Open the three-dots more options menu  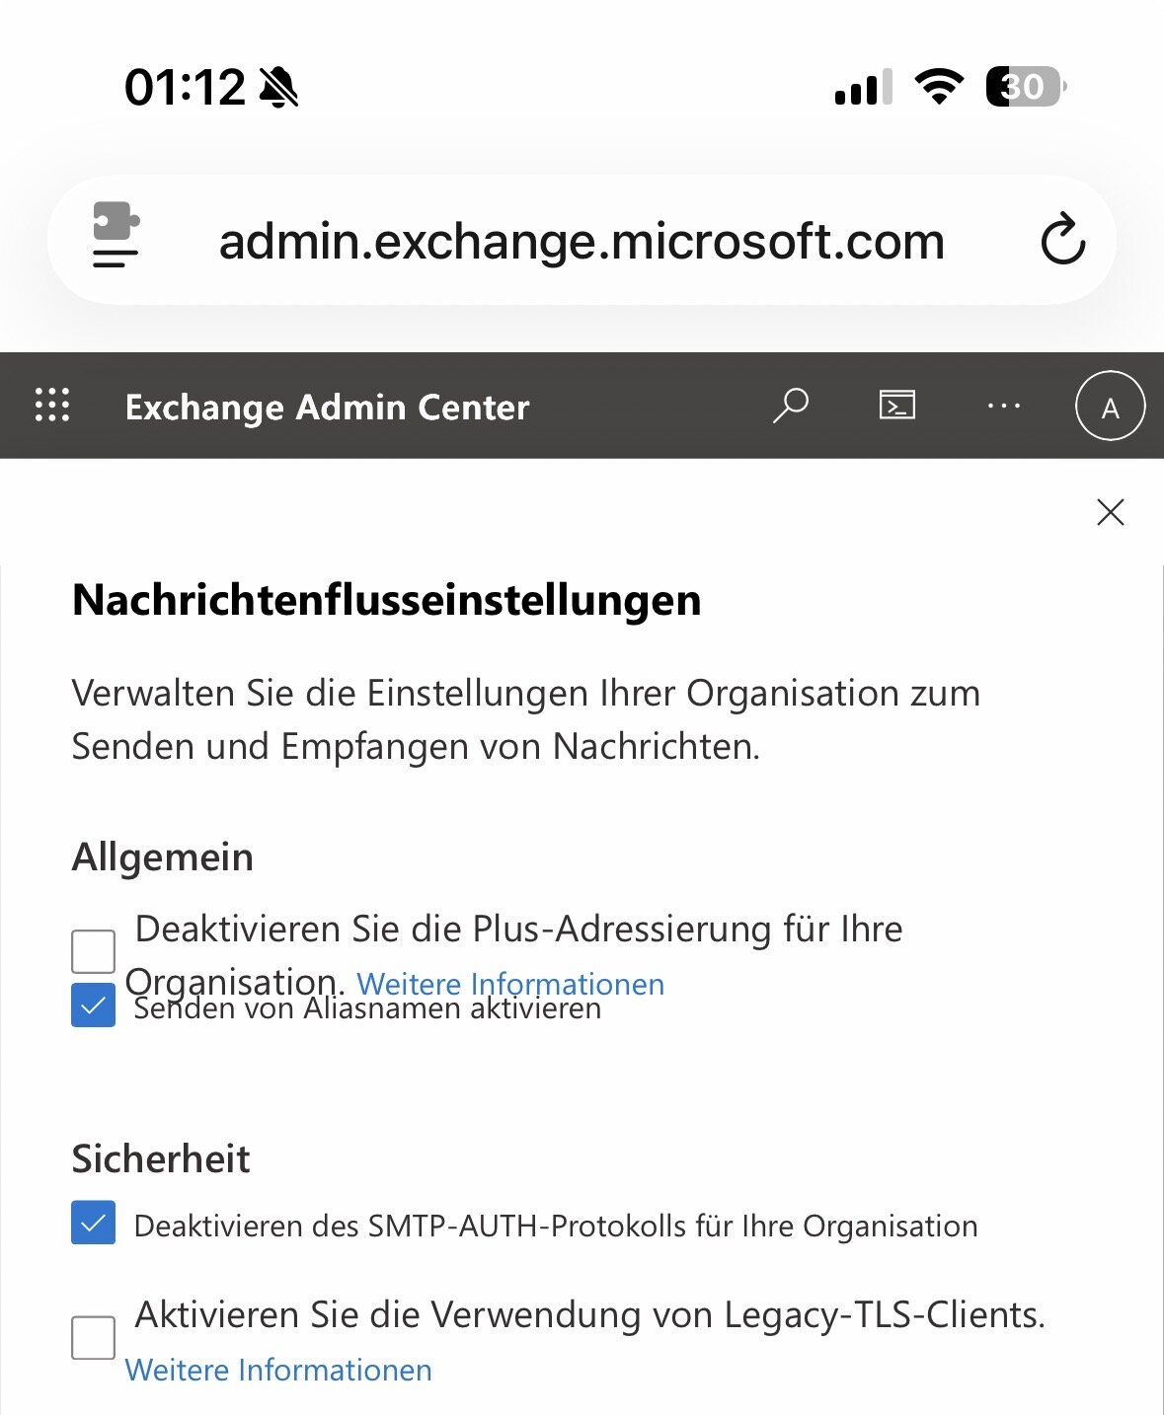(1003, 406)
